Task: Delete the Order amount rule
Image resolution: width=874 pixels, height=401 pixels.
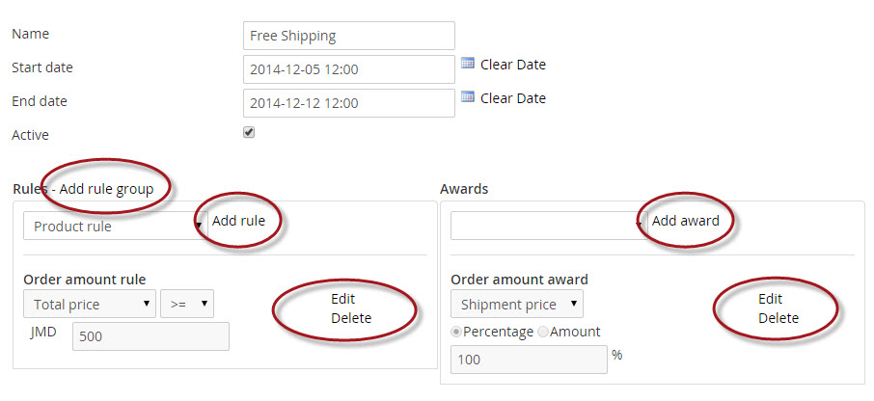Action: point(351,318)
